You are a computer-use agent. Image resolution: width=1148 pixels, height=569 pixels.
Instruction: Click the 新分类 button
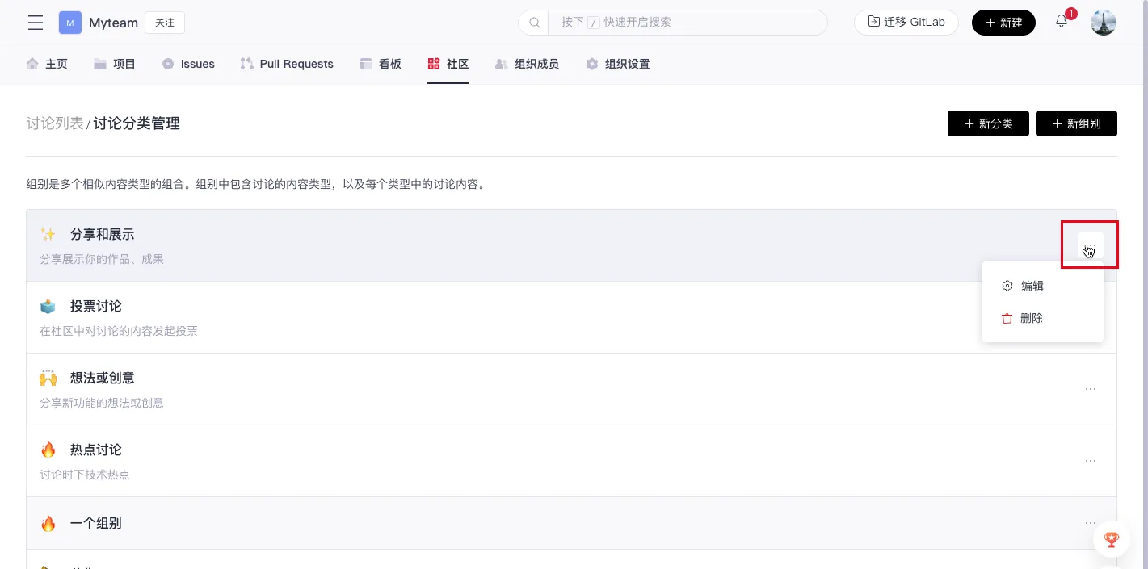(988, 123)
